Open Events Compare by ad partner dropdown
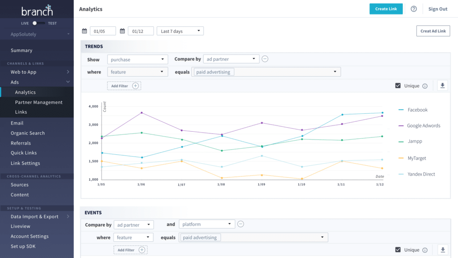The width and height of the screenshot is (458, 258). click(134, 225)
